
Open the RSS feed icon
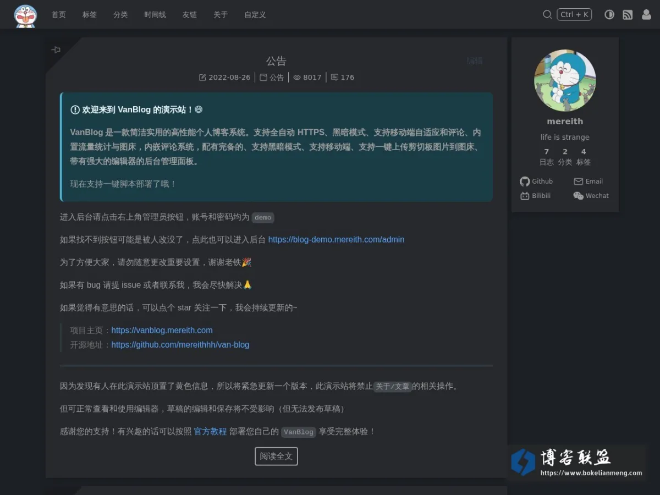(628, 15)
